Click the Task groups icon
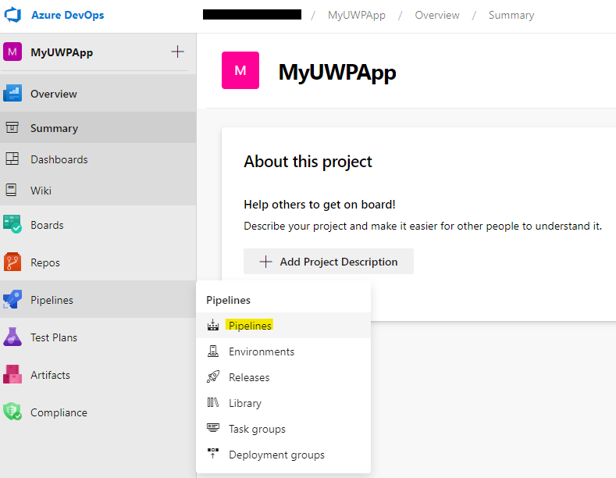 [213, 428]
